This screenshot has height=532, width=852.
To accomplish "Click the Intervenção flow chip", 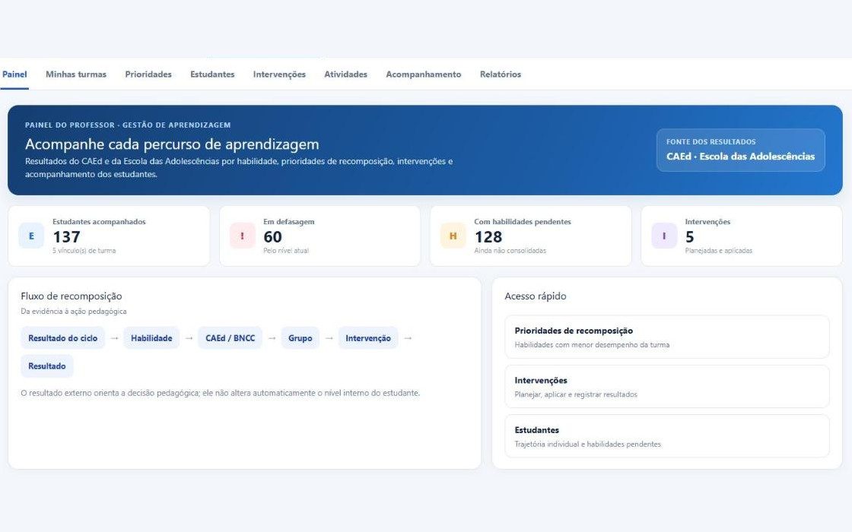I will 368,337.
